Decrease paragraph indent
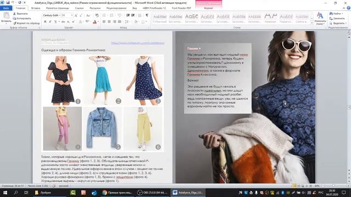This screenshot has height=197, width=351. pyautogui.click(x=128, y=15)
